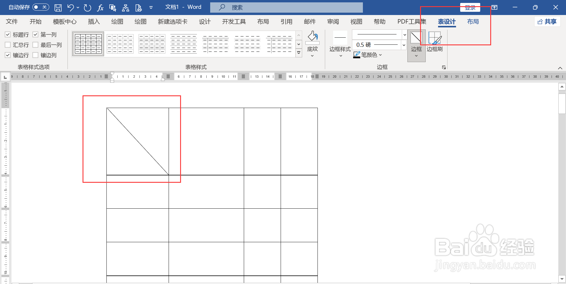This screenshot has width=566, height=284.
Task: Click the fx formula icon
Action: [100, 8]
